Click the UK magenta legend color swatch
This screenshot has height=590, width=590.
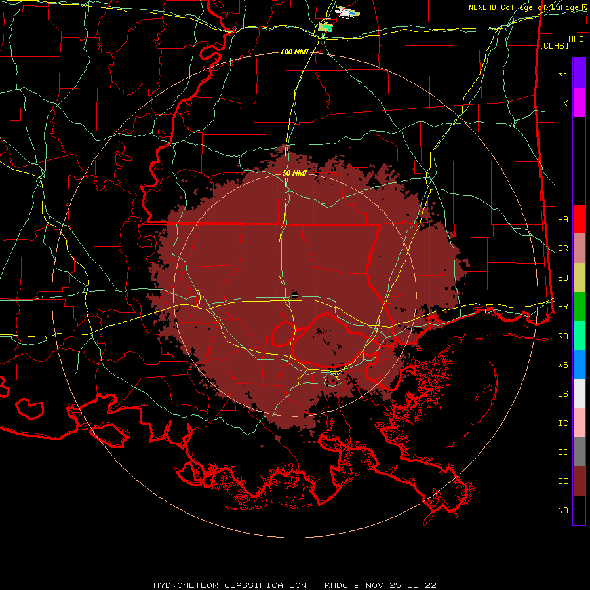tap(579, 103)
